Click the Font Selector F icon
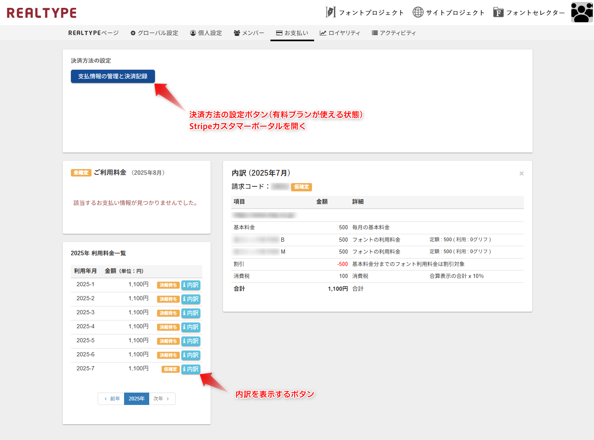This screenshot has width=594, height=440. point(498,12)
